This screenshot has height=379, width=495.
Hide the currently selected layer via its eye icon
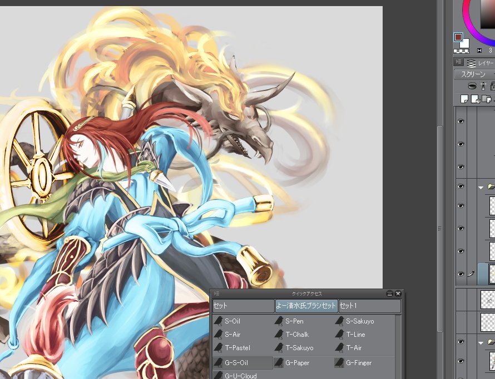(x=461, y=274)
